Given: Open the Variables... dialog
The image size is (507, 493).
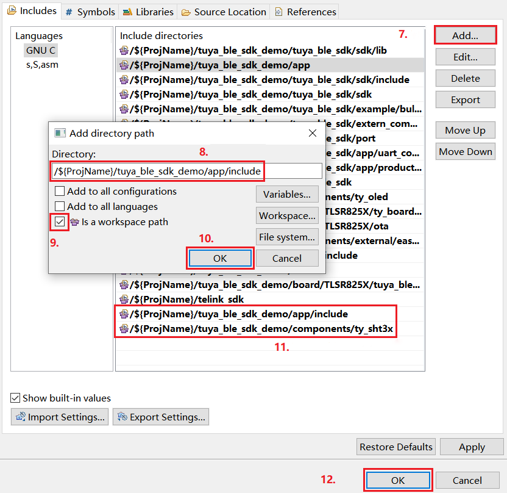Looking at the screenshot, I should point(287,194).
